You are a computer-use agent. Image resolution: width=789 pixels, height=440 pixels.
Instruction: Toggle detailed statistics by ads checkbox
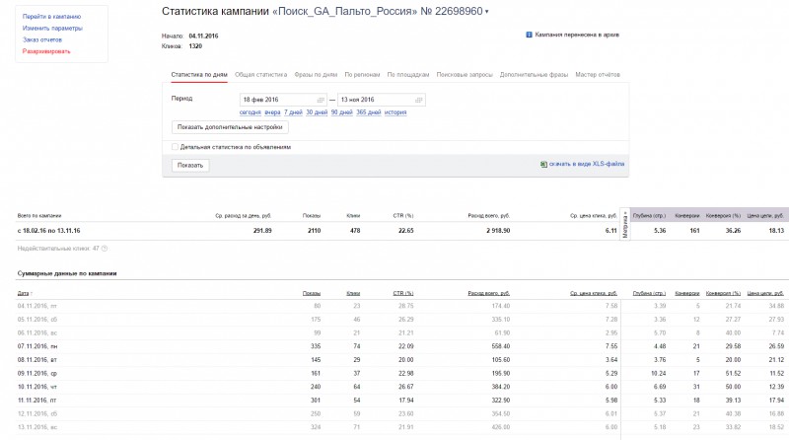[x=175, y=146]
